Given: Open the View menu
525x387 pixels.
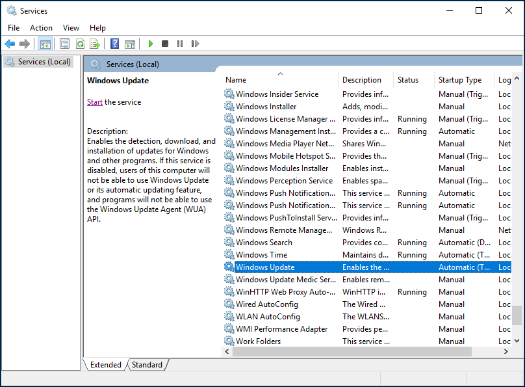Looking at the screenshot, I should click(71, 28).
